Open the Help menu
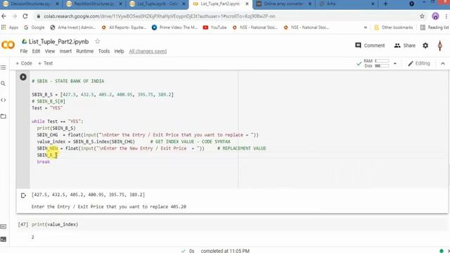450x253 pixels. point(119,51)
